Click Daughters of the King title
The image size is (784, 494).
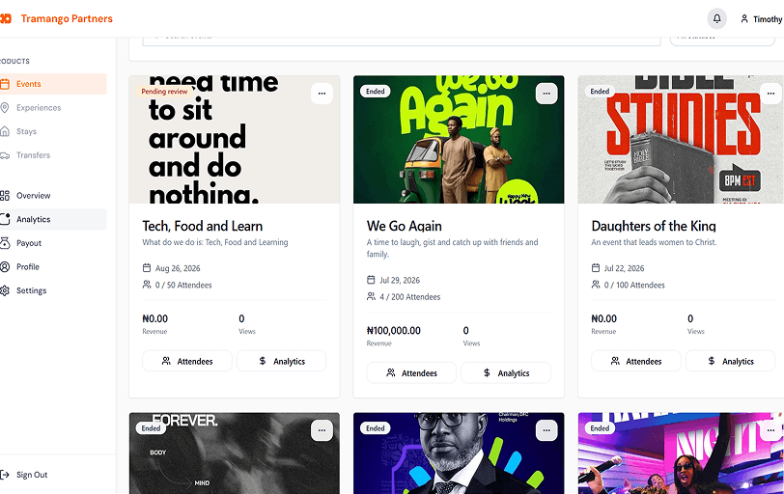654,227
